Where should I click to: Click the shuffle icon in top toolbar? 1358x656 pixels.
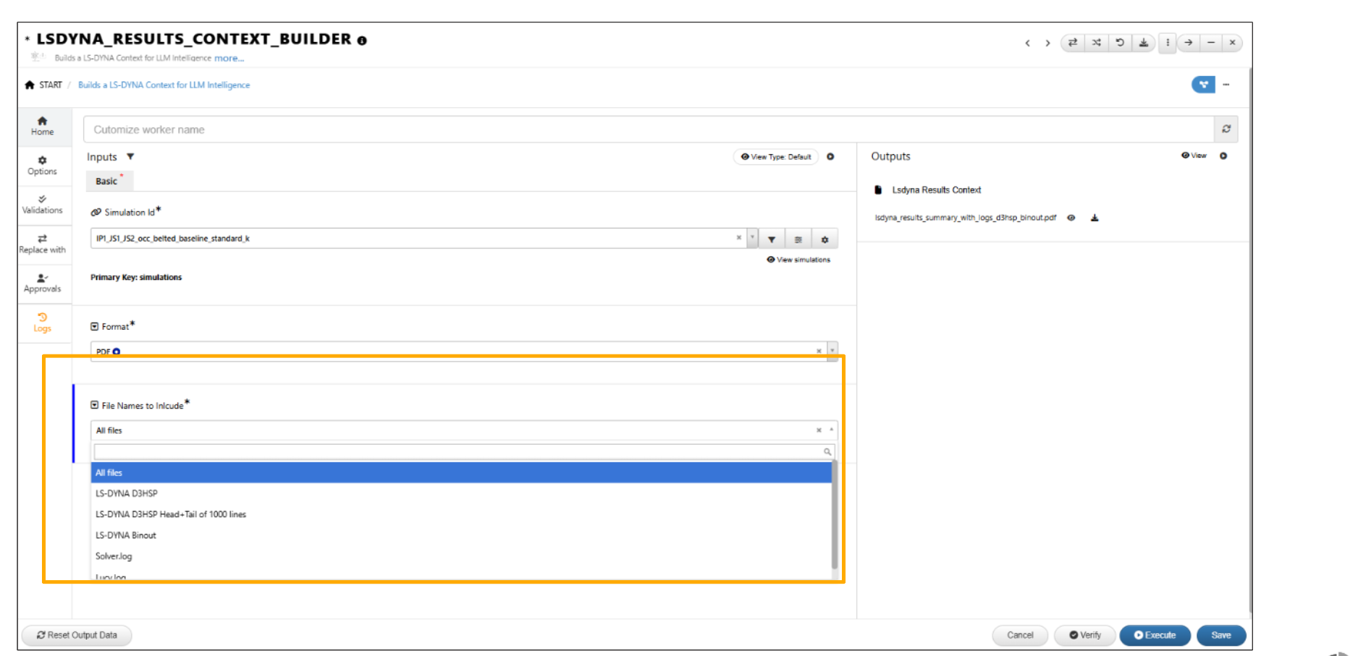click(x=1097, y=43)
